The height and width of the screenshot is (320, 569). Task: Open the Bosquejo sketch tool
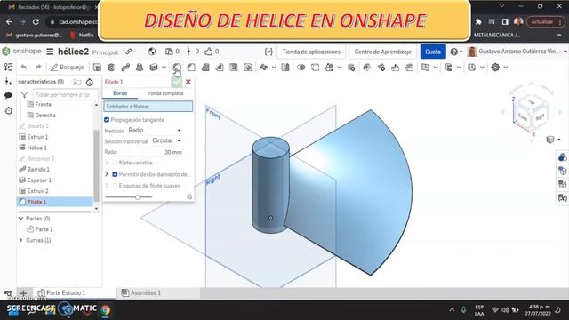point(68,68)
